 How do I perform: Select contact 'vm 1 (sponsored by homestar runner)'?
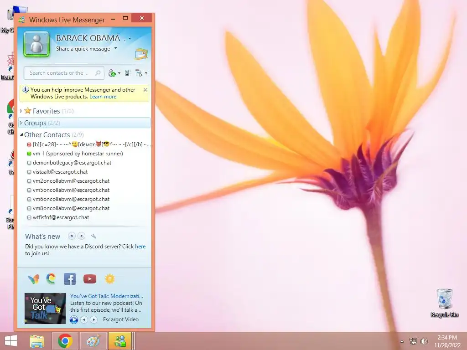[x=75, y=154]
